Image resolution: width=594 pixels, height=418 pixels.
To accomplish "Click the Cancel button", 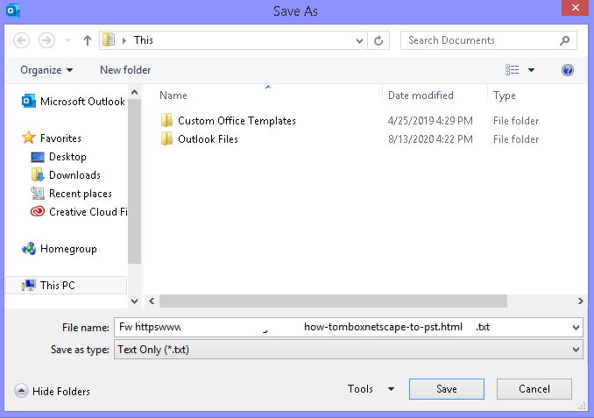I will (x=534, y=389).
